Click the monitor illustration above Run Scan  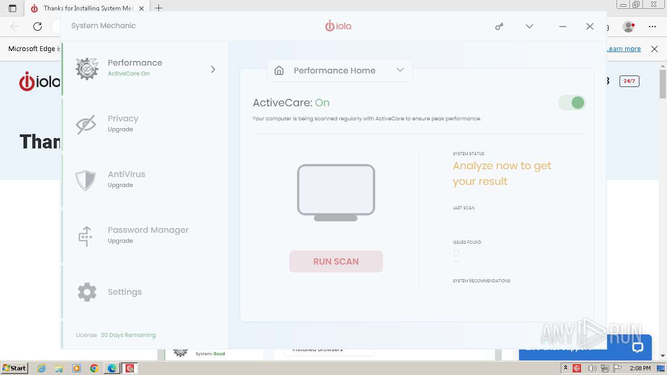336,193
